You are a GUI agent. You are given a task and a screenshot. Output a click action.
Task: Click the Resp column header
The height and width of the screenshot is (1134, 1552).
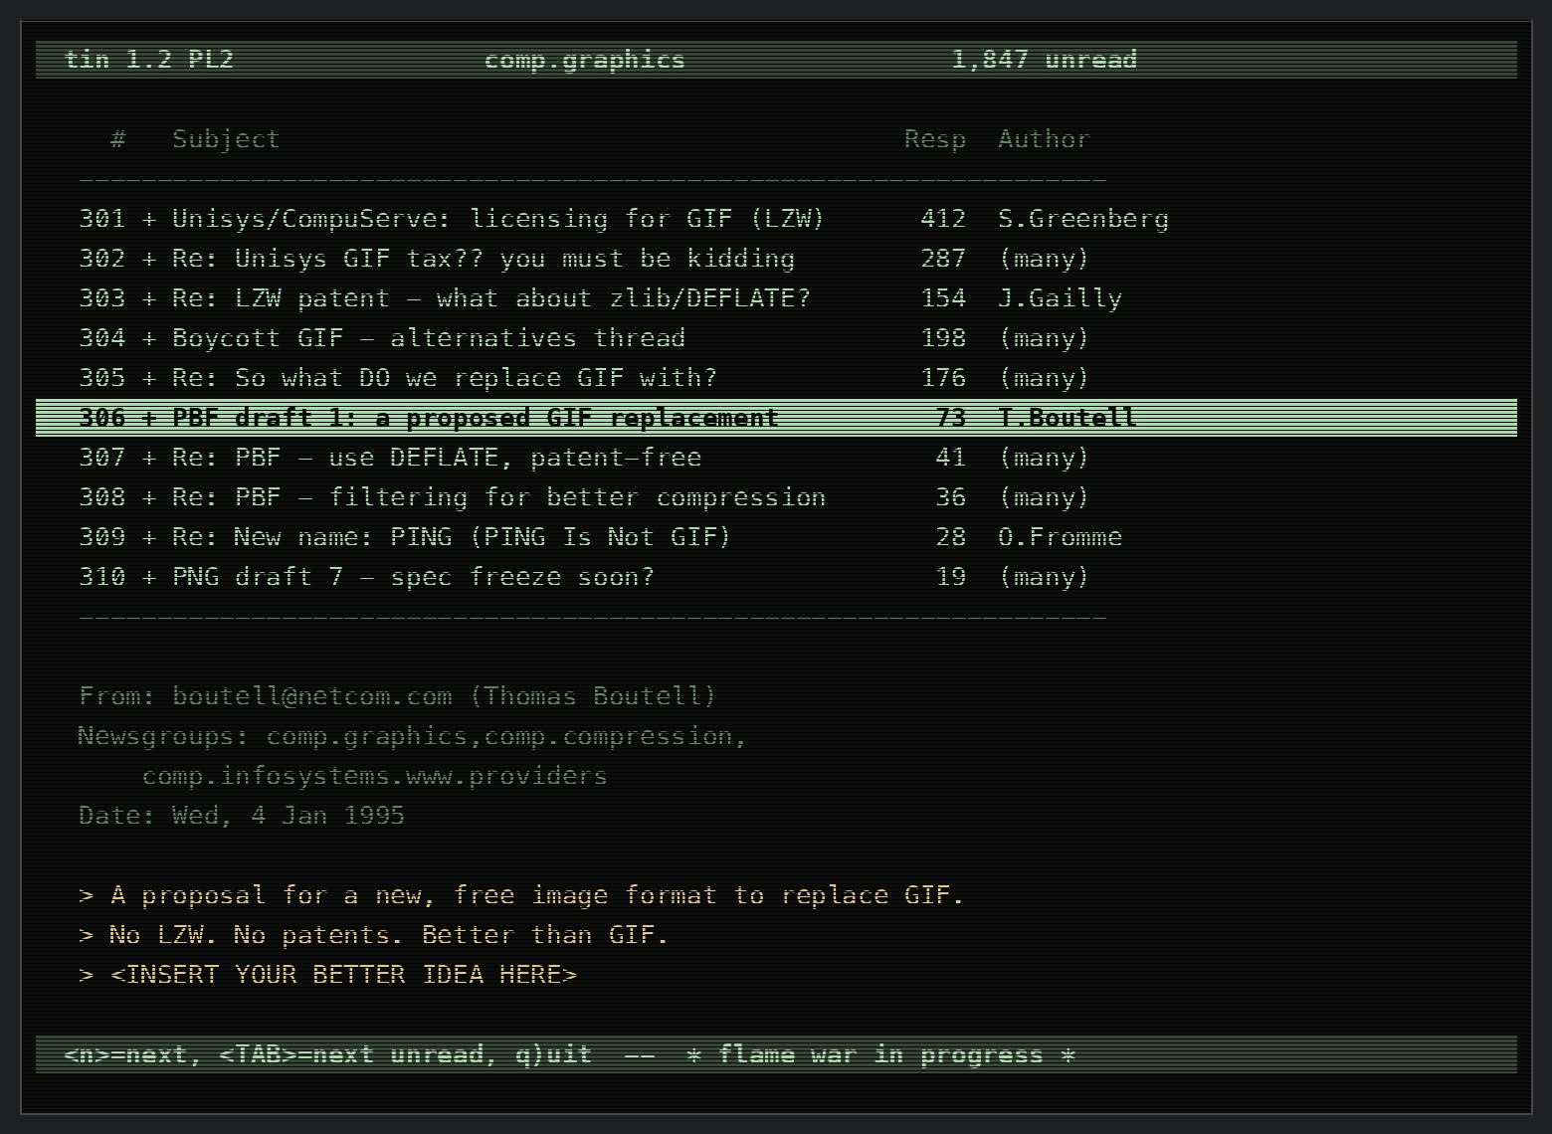935,139
